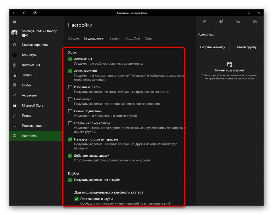Click the Актуально trending icon
Viewport: 273px width, 215px height.
tap(14, 95)
